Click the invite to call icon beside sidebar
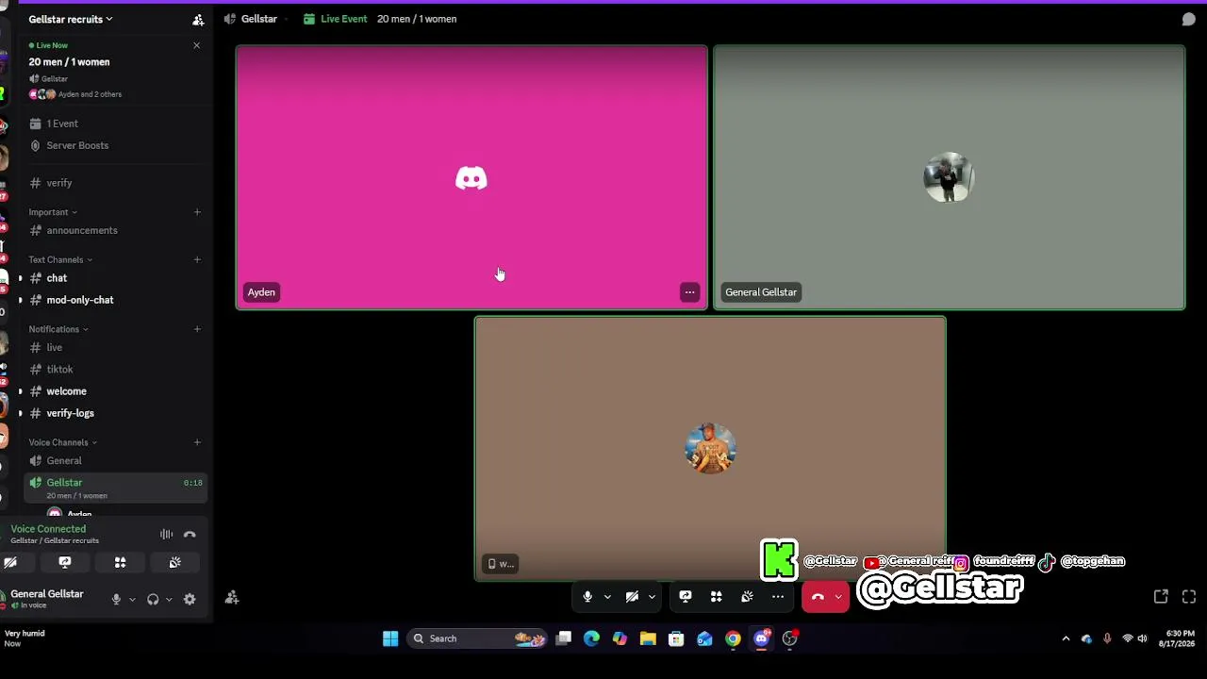Screen dimensions: 1207x679 click(x=232, y=597)
